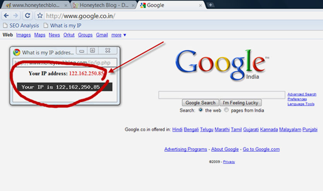Viewport: 323px width, 191px height.
Task: Click the popup address bar ending ip.php
Action: [65, 62]
